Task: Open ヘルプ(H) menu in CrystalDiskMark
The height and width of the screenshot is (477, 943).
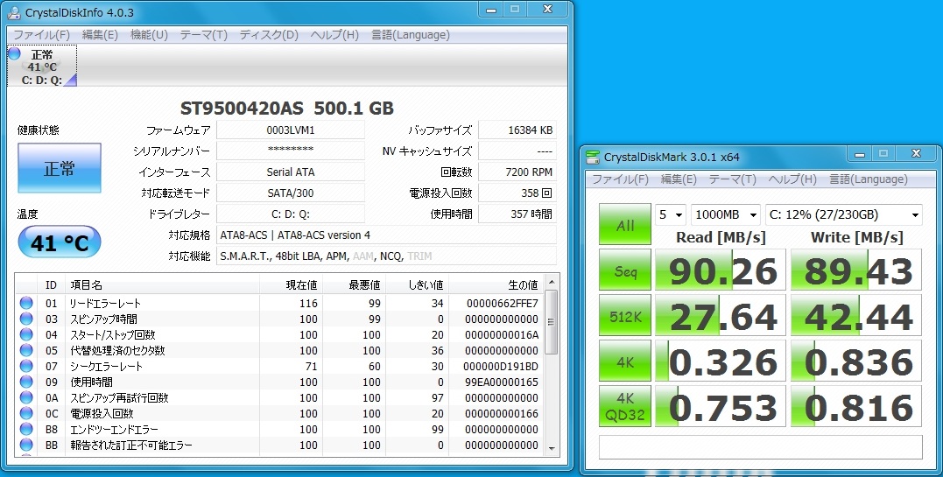Action: click(x=792, y=179)
